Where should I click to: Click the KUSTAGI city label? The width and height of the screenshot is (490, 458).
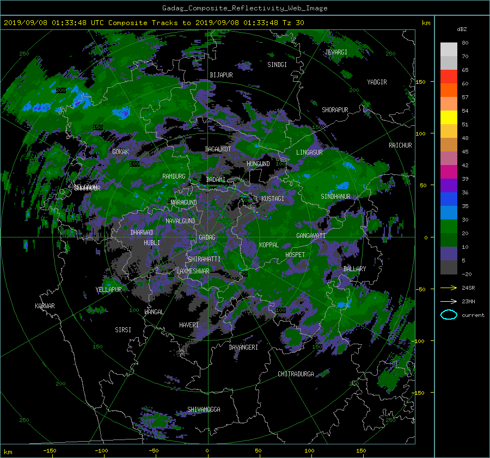[273, 199]
